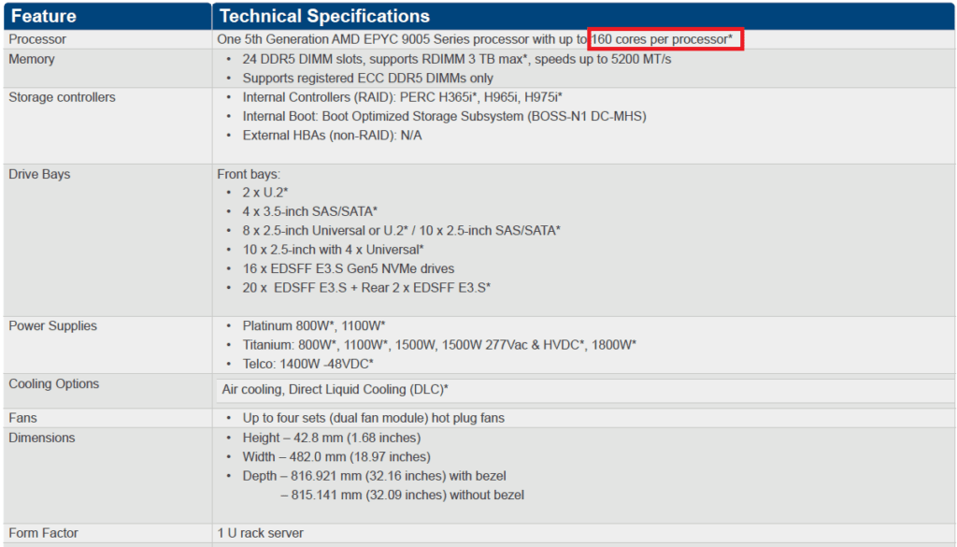
Task: Click the '1 U rack server' value
Action: 260,533
